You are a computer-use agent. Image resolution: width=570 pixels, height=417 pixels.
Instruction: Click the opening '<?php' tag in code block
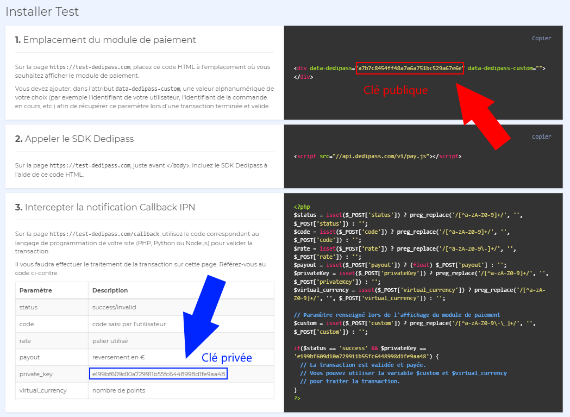pos(302,207)
